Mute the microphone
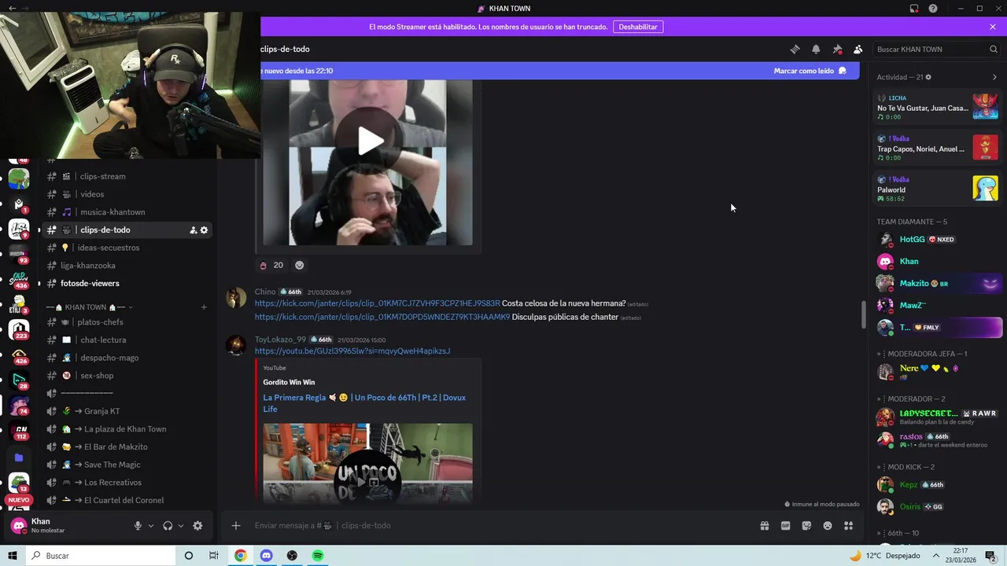Image resolution: width=1007 pixels, height=566 pixels. [x=138, y=526]
